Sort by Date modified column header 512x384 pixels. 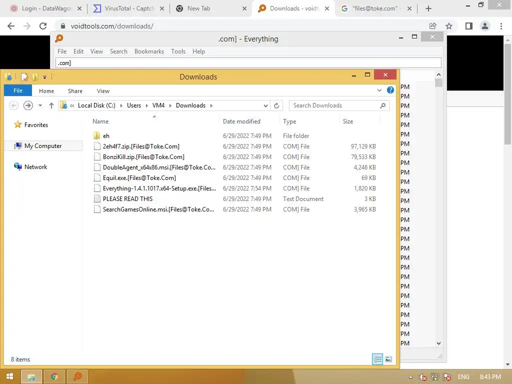click(241, 121)
